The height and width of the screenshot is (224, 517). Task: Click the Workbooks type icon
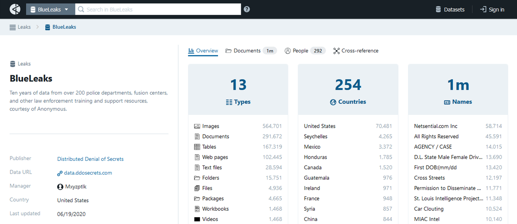pos(197,209)
